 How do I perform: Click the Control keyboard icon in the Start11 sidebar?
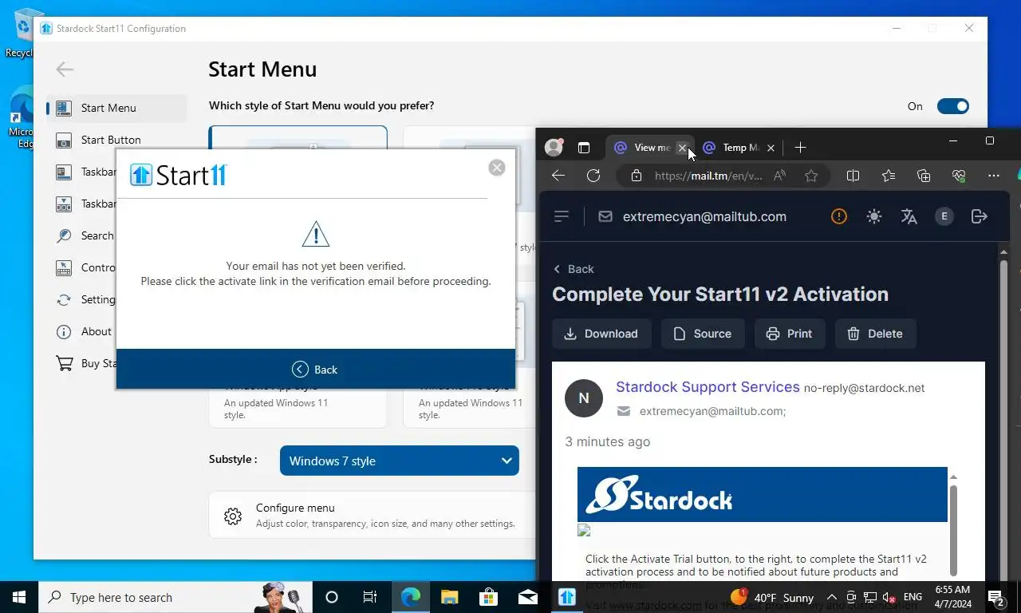click(x=65, y=267)
